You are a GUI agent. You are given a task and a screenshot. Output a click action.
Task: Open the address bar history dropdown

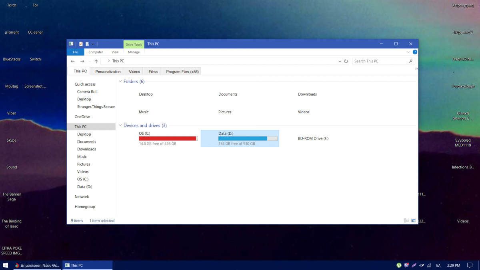(340, 61)
